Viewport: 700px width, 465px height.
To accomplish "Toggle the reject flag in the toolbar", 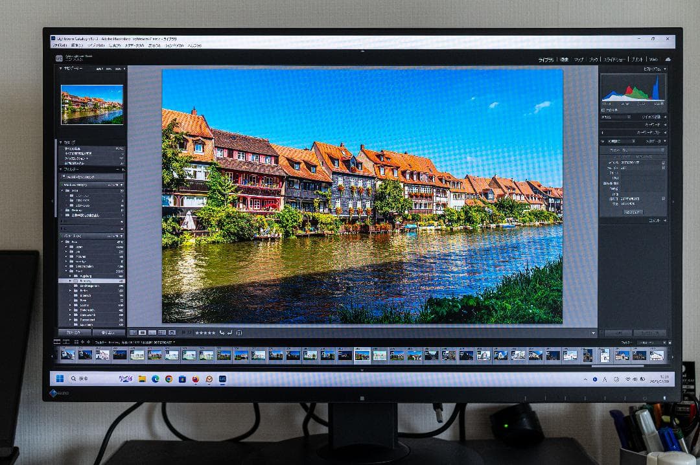I will point(190,332).
